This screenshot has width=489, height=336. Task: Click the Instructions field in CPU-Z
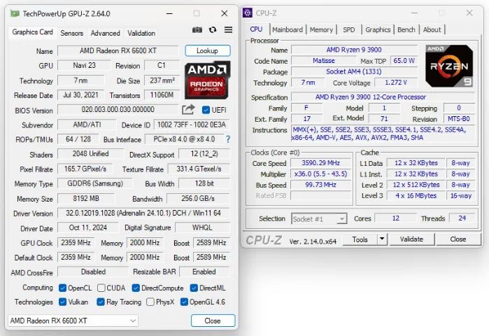pos(383,134)
